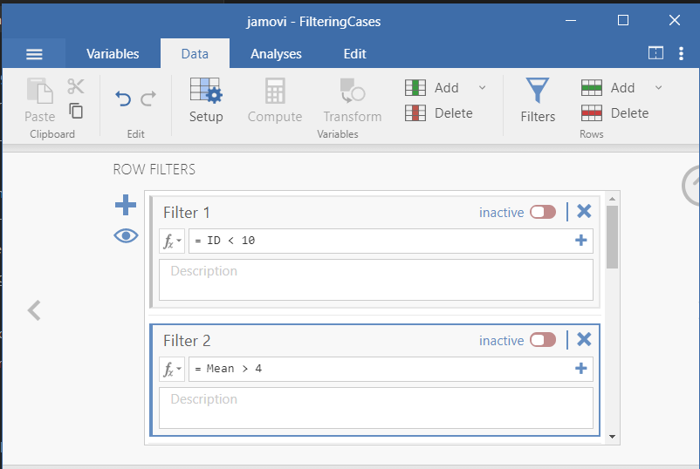Open the three-dot options menu
Screen dimensions: 700x469
point(681,53)
